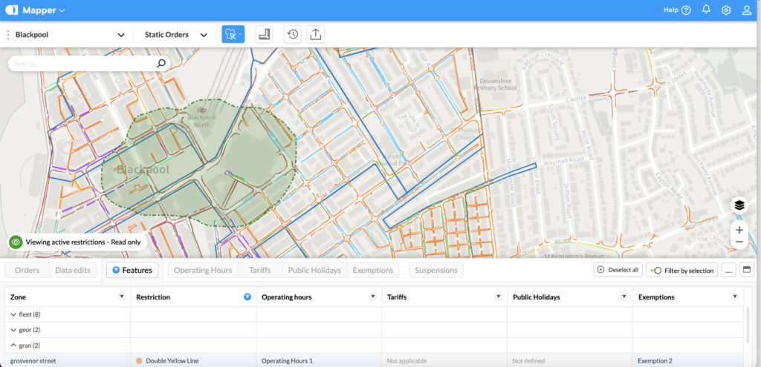Open the history clock icon

click(x=293, y=35)
